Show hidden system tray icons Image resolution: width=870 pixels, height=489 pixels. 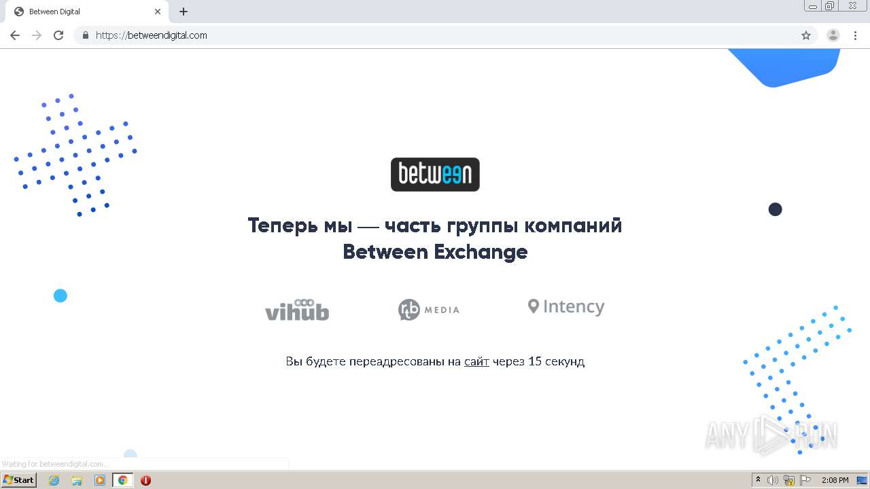tap(758, 480)
